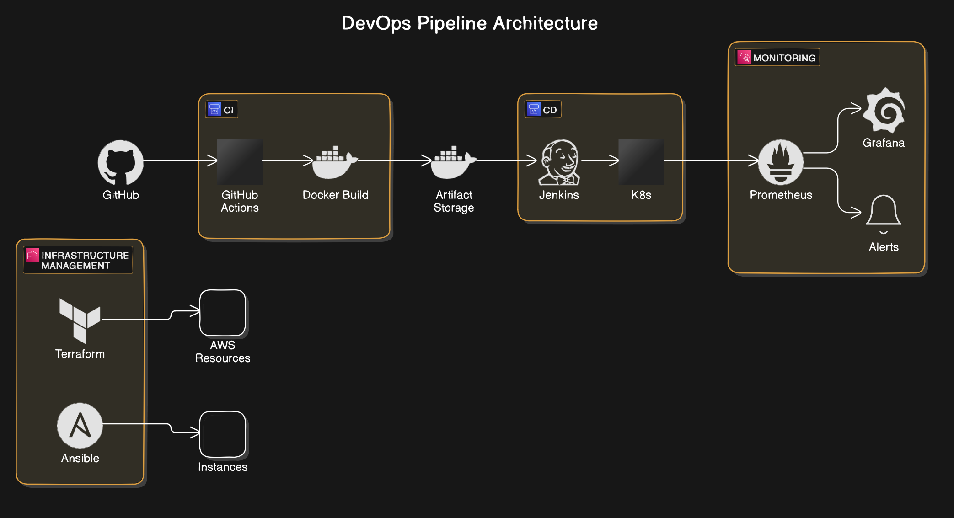954x518 pixels.
Task: Click the Instances text label
Action: coord(223,467)
